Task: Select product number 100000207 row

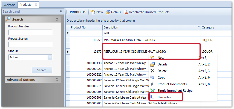Action: coord(86,80)
